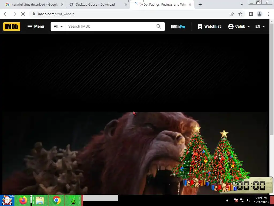
Task: Open File Explorer from the taskbar
Action: pos(40,200)
